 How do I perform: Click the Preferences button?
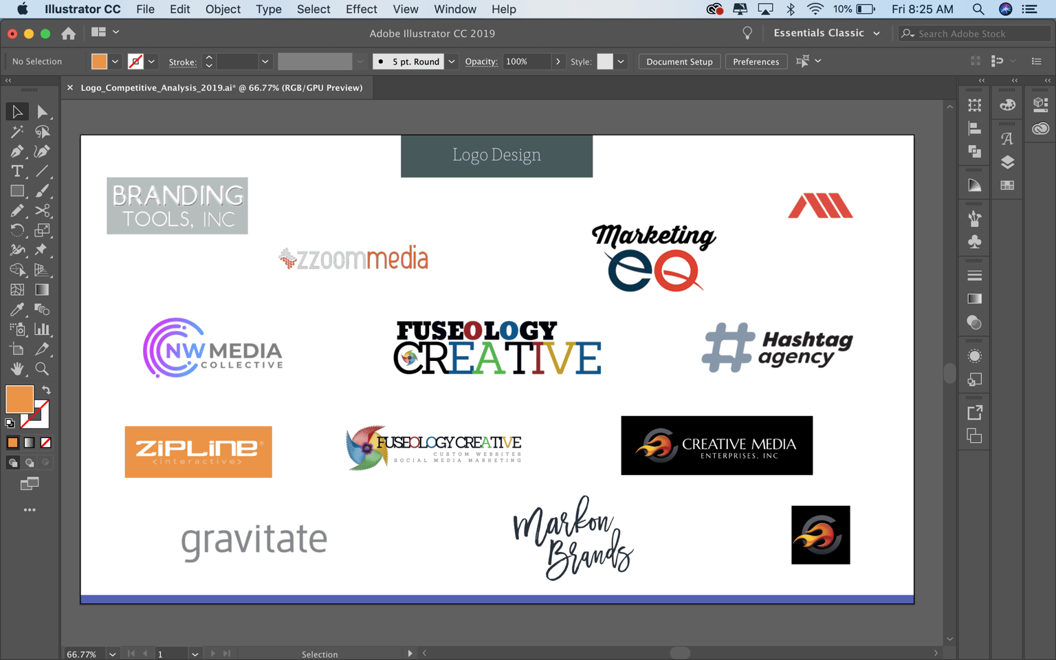coord(756,62)
